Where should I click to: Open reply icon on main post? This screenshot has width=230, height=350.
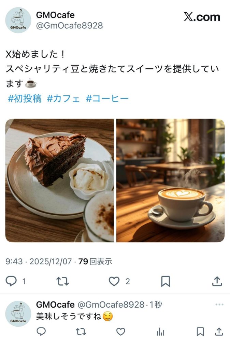(11, 281)
